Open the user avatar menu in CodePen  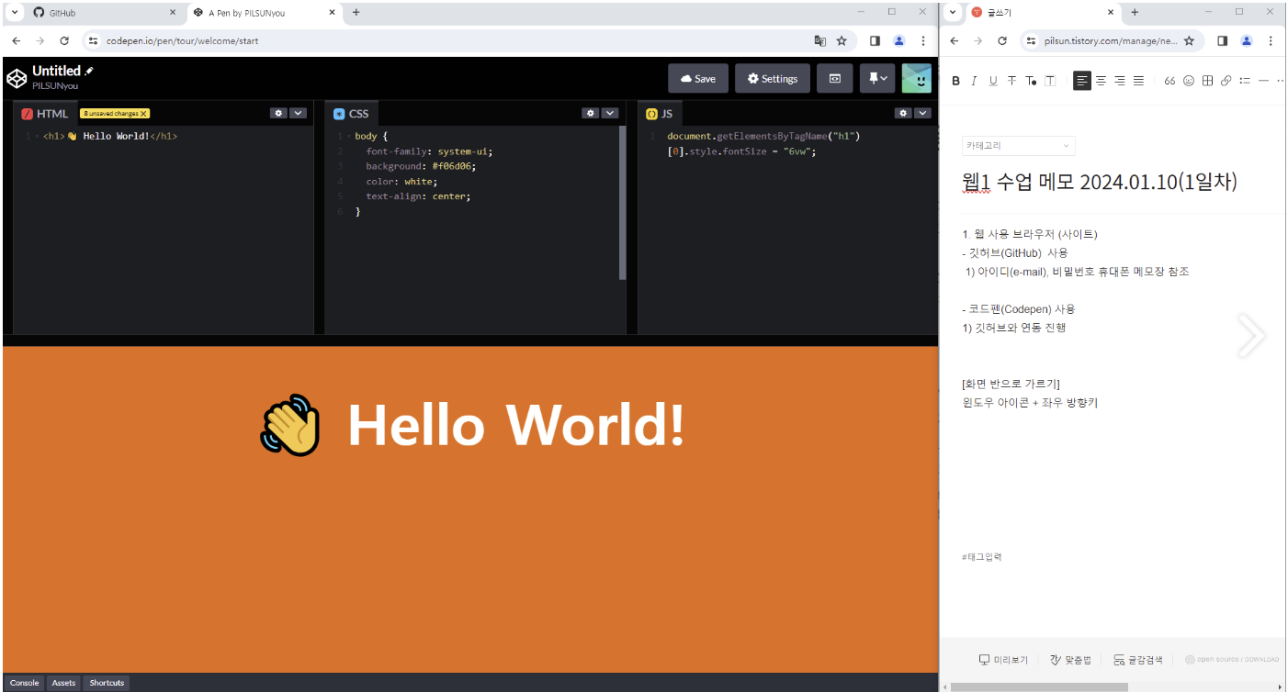click(917, 79)
